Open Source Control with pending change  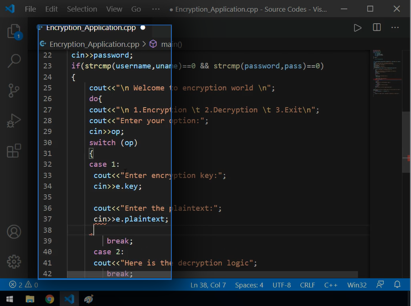click(x=14, y=90)
